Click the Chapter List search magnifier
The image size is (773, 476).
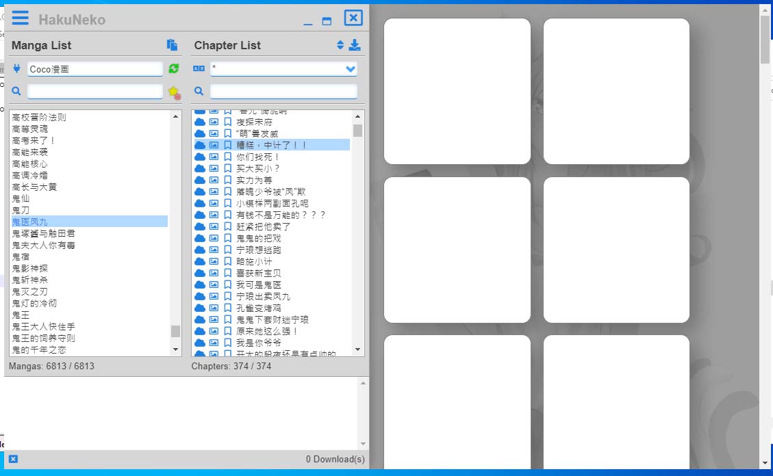[x=199, y=91]
